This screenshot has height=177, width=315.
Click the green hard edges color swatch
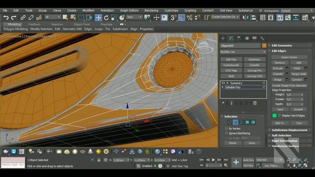[275, 116]
